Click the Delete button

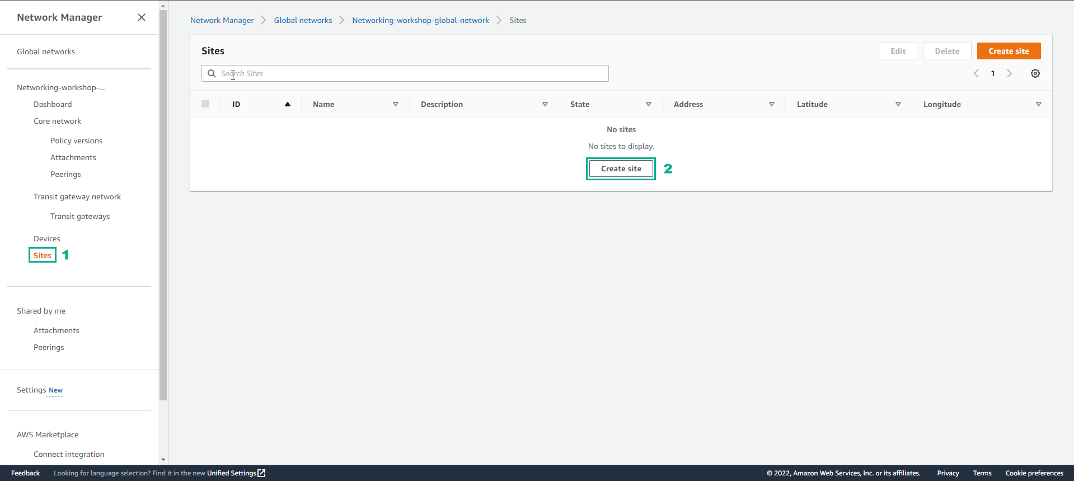(947, 51)
